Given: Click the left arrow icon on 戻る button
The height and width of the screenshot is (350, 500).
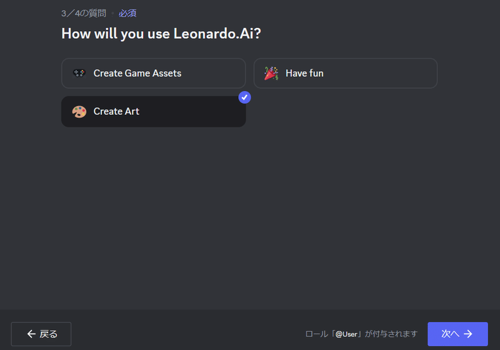Looking at the screenshot, I should point(31,334).
